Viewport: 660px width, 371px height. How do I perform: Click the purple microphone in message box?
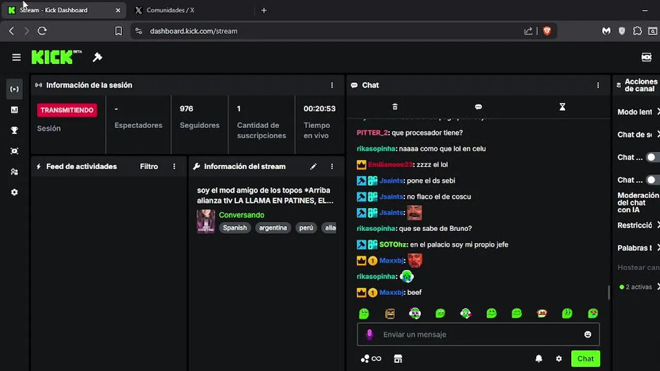[369, 334]
